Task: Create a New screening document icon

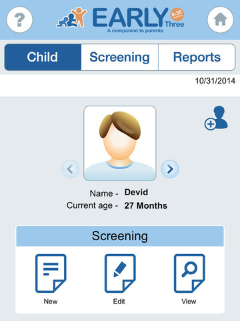Action: (51, 274)
